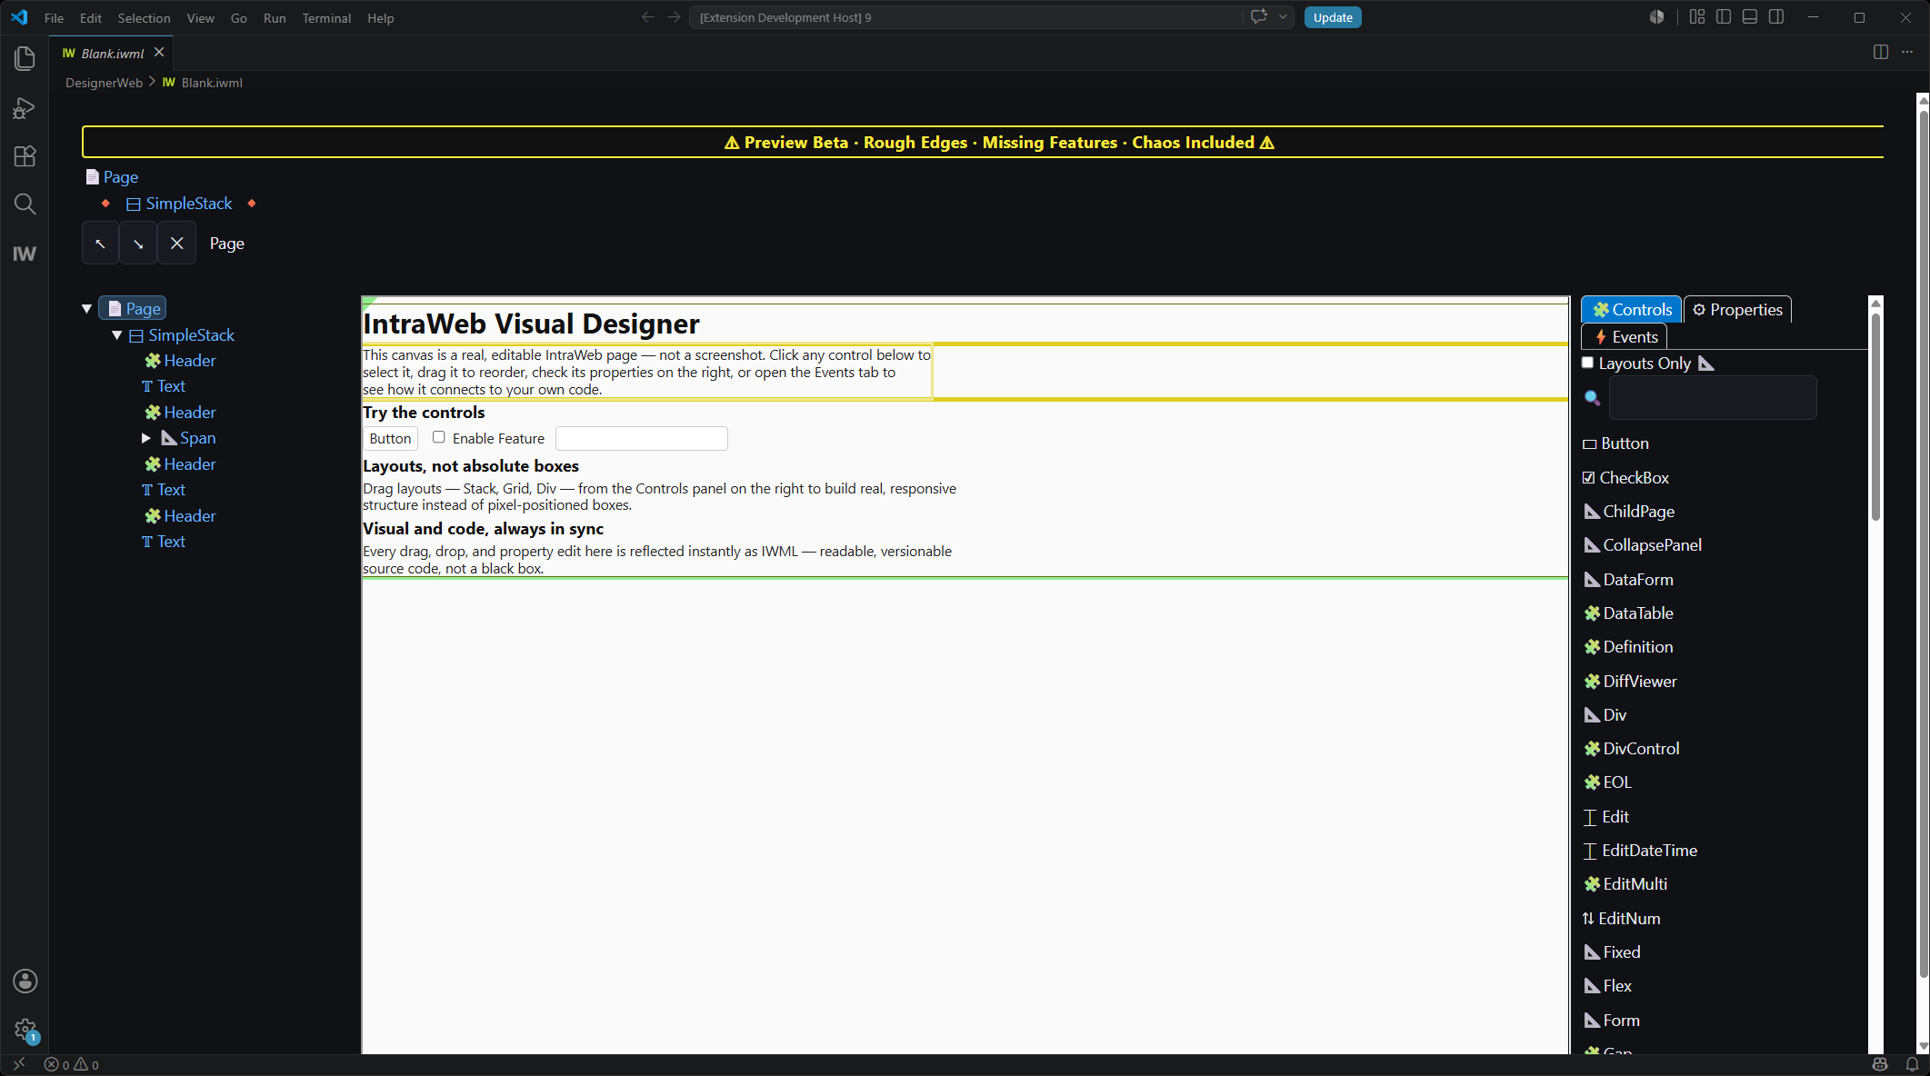This screenshot has height=1076, width=1930.
Task: Open the Copilot chat icon in title bar
Action: (x=1259, y=17)
